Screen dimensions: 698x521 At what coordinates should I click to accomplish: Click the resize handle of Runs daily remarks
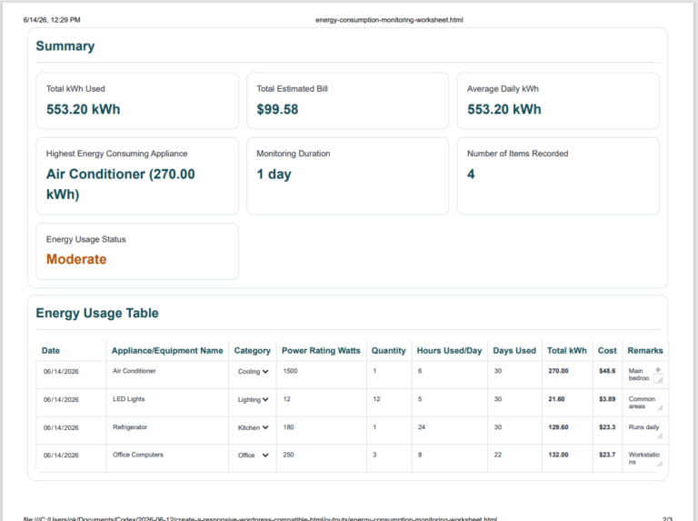[x=660, y=436]
